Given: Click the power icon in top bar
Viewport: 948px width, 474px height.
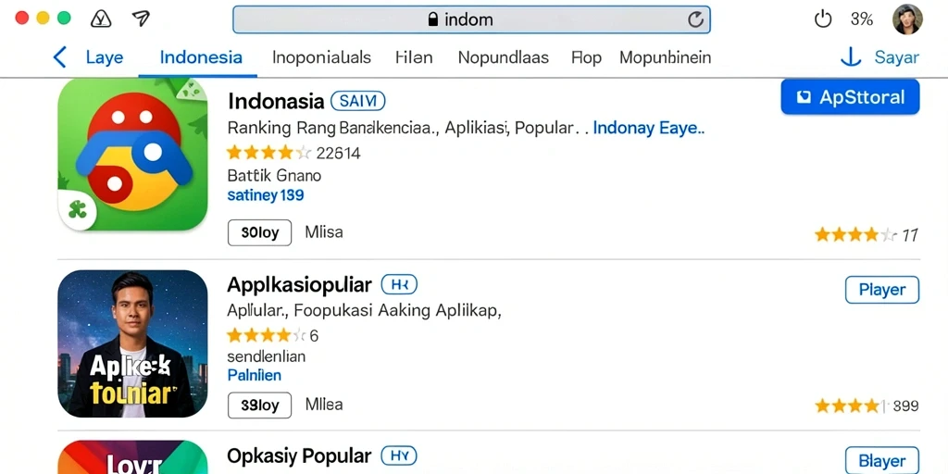Looking at the screenshot, I should (823, 19).
